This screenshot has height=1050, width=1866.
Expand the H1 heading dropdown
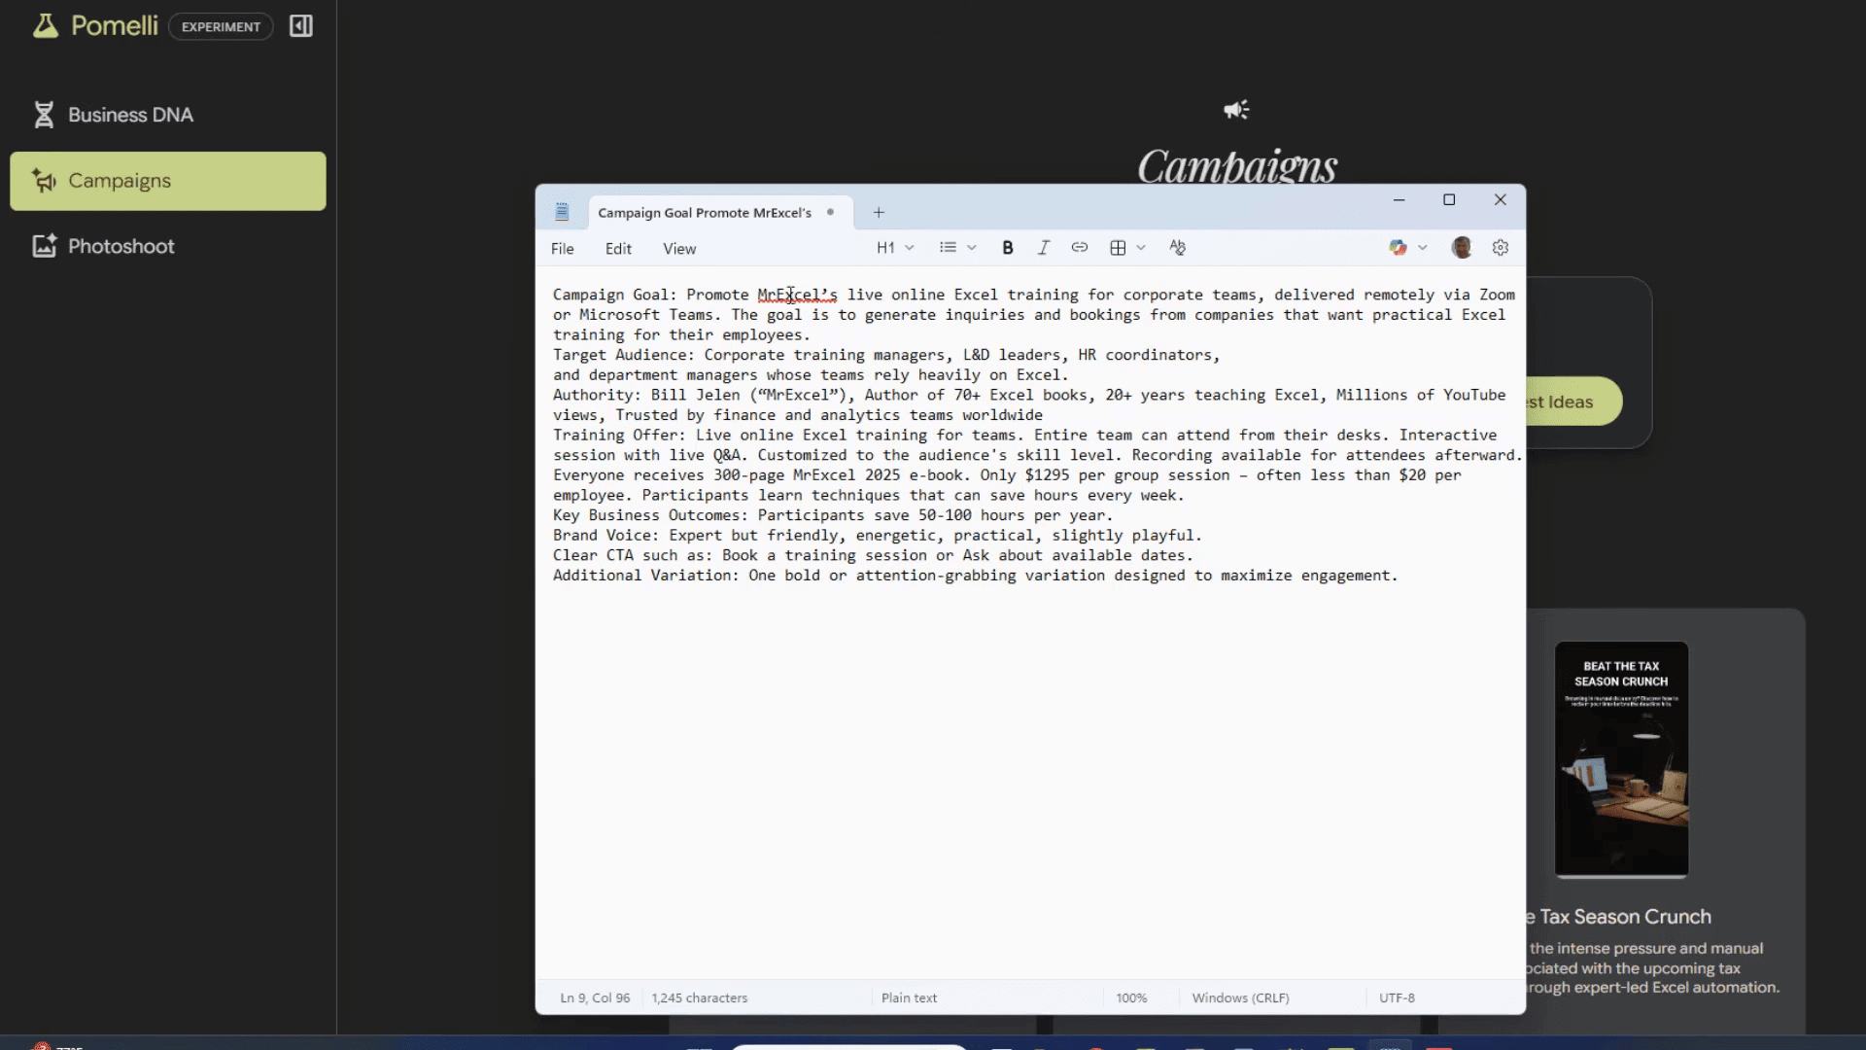coord(895,248)
